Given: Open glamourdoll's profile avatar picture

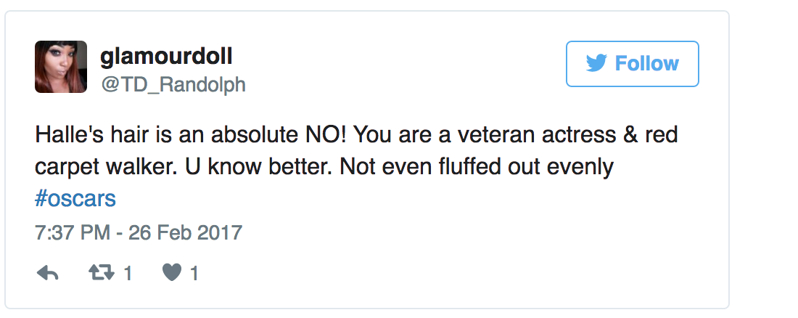Looking at the screenshot, I should click(61, 67).
